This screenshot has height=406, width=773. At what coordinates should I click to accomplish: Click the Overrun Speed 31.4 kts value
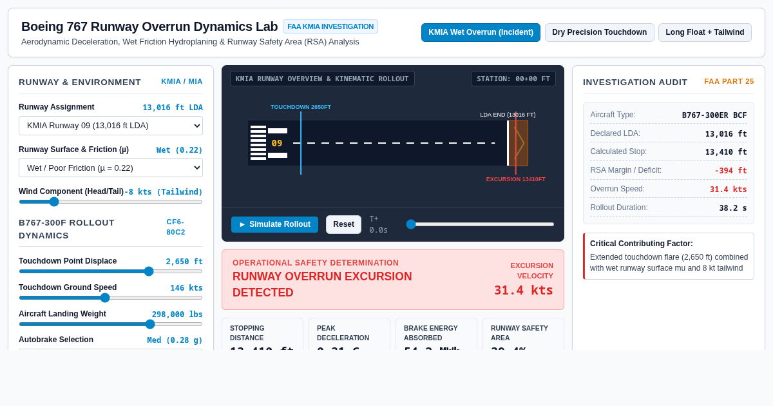tap(729, 189)
